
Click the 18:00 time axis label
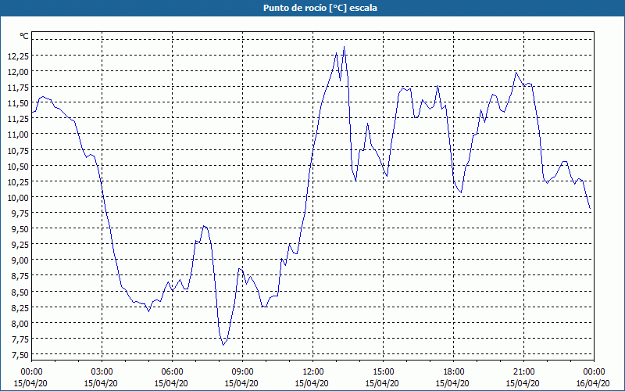(x=453, y=372)
